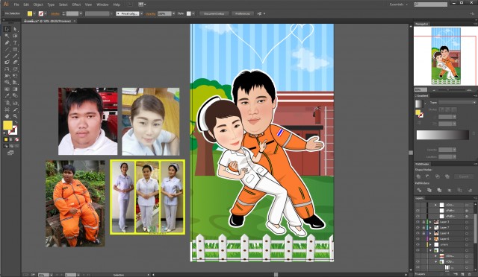478x277 pixels.
Task: Unlock Layer 7 via lock icon
Action: coord(423,227)
